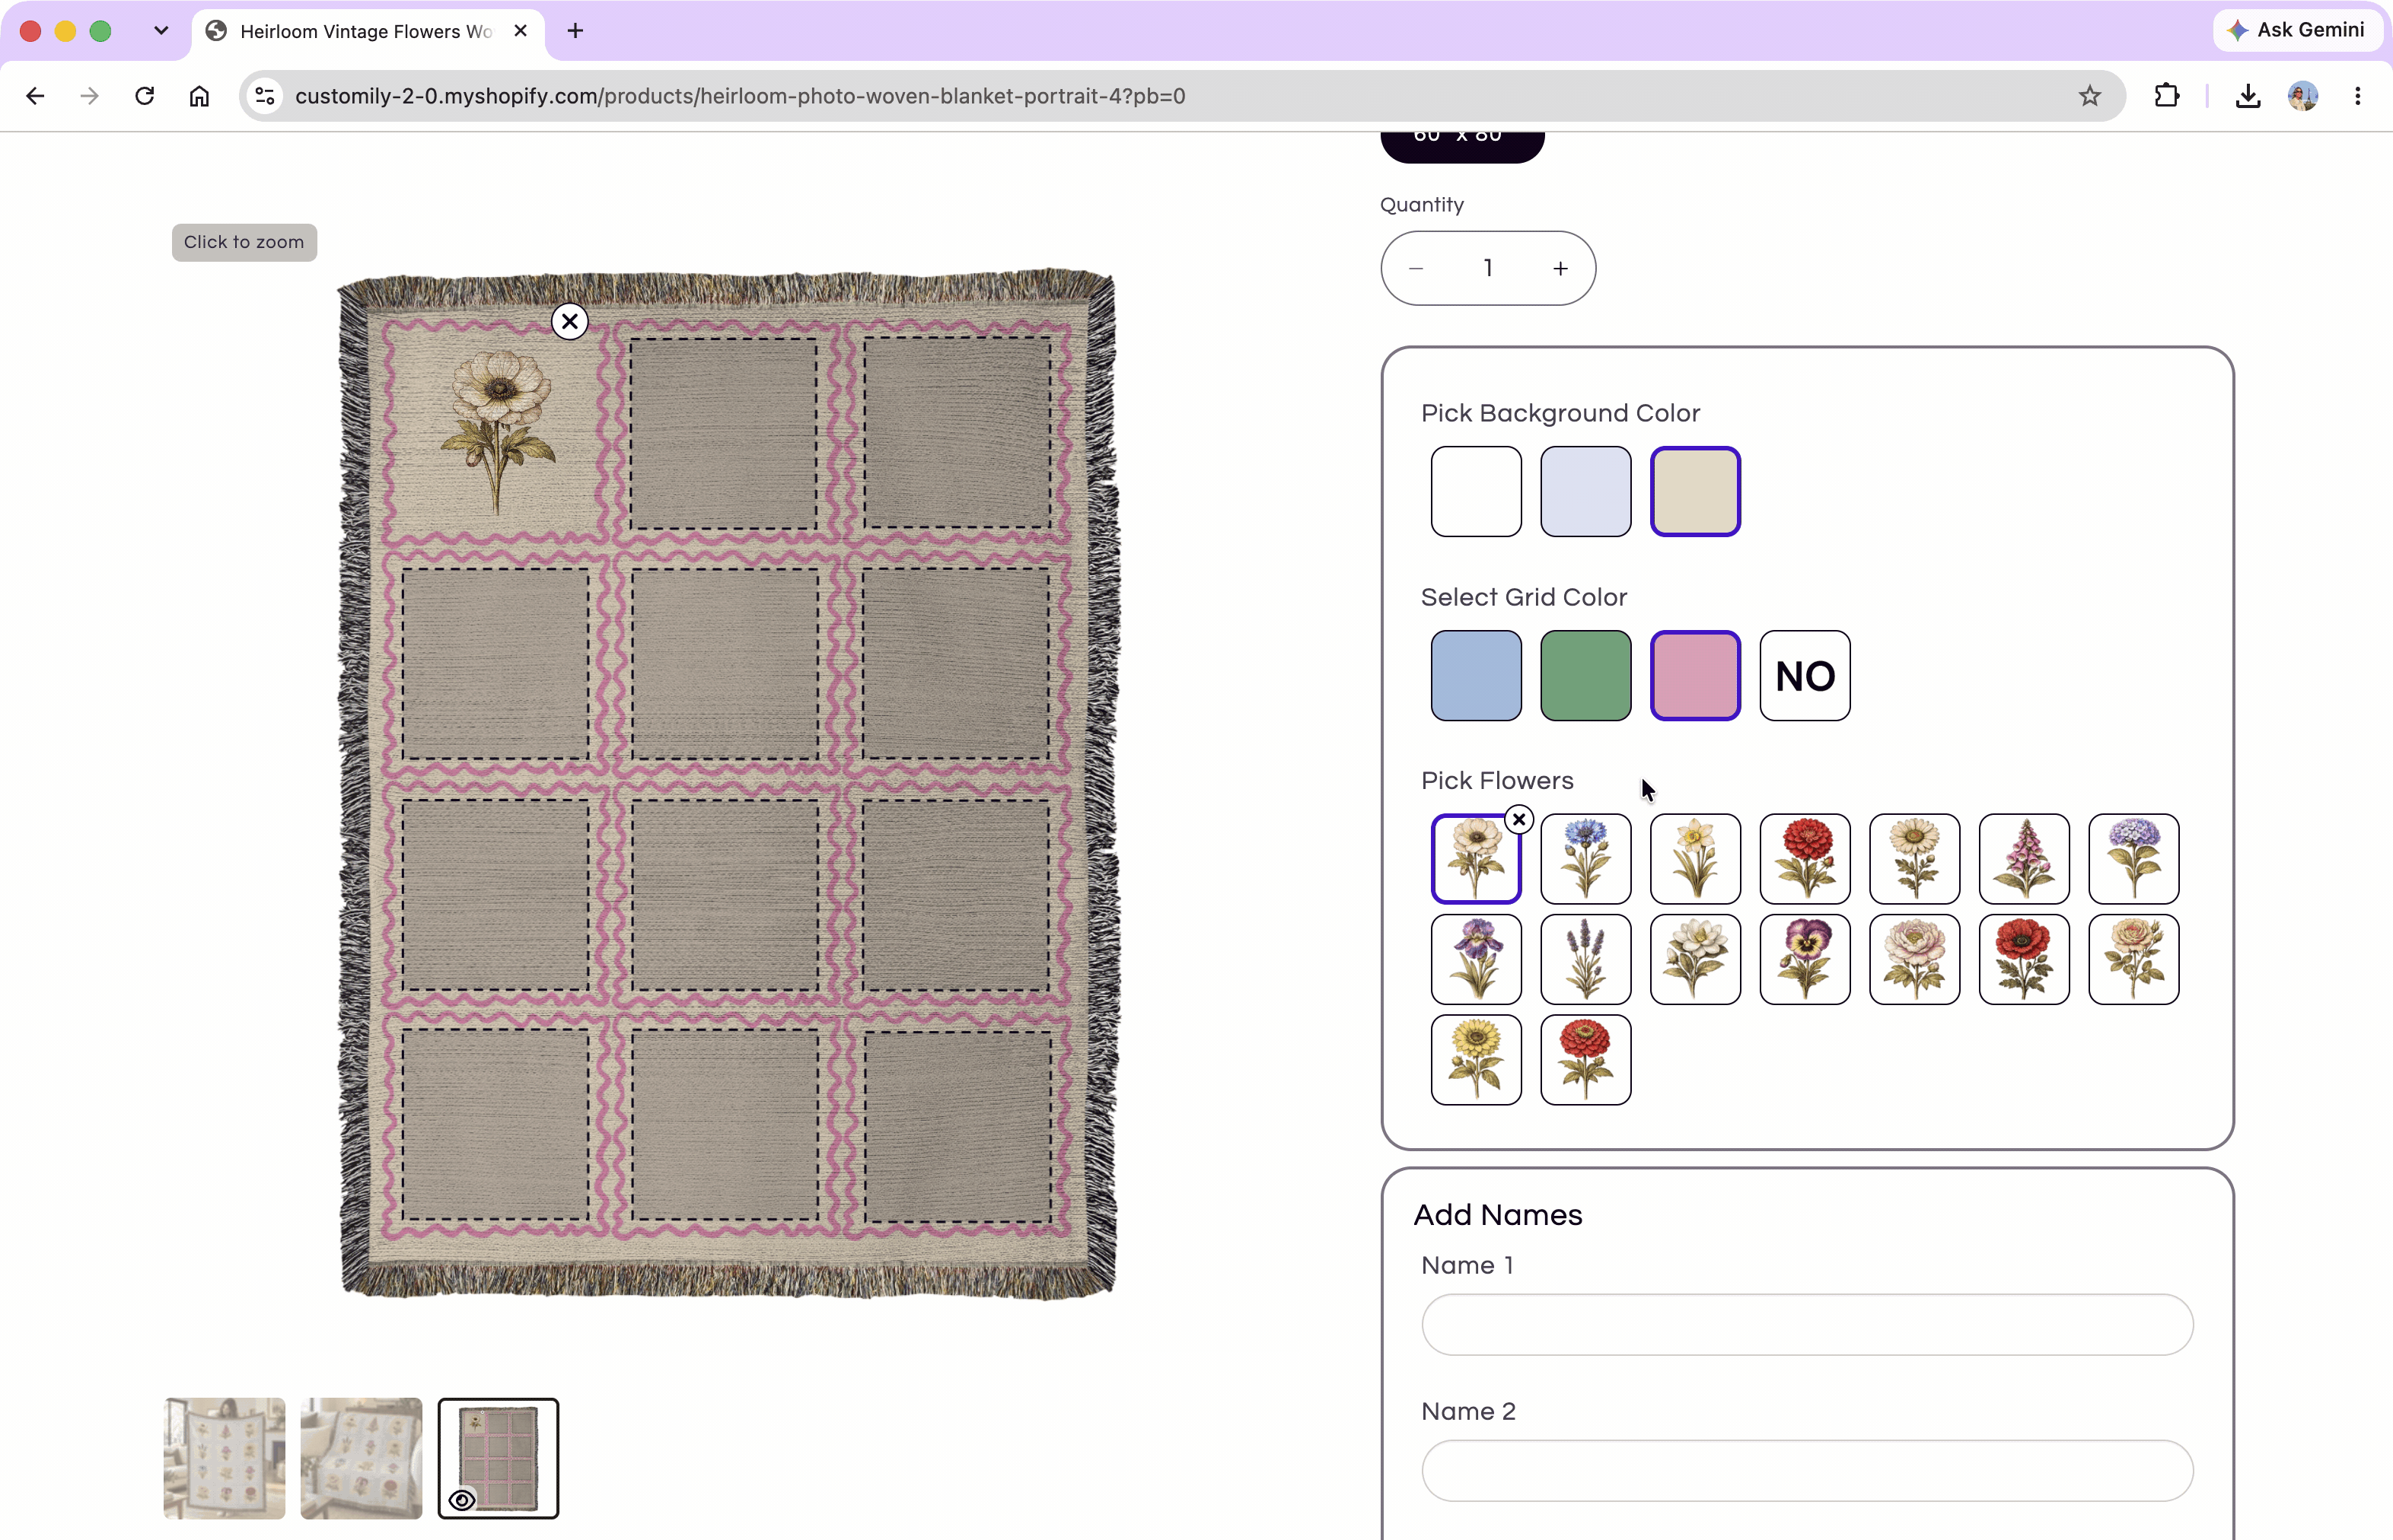Pick the white background color
This screenshot has height=1540, width=2393.
(x=1477, y=492)
